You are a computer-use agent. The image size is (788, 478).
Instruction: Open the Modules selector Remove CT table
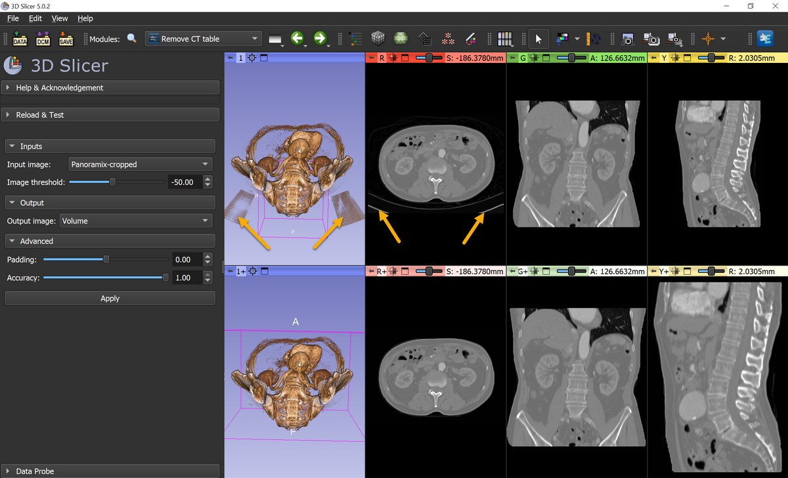[x=204, y=39]
